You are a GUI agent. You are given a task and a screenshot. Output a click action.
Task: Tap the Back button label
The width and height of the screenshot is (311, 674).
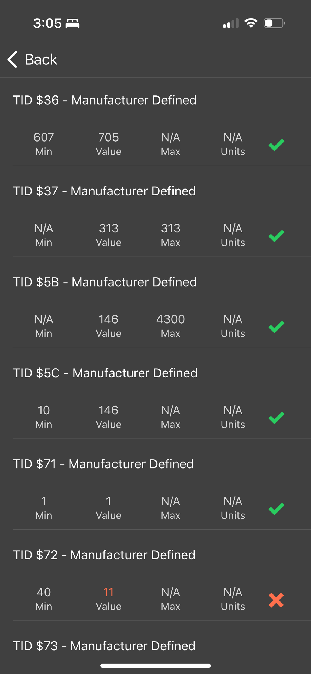(x=41, y=59)
